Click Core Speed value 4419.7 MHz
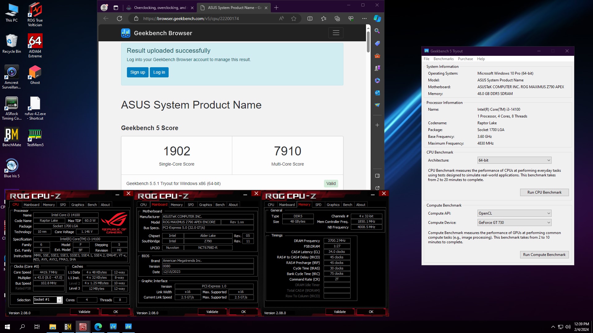 pyautogui.click(x=48, y=272)
